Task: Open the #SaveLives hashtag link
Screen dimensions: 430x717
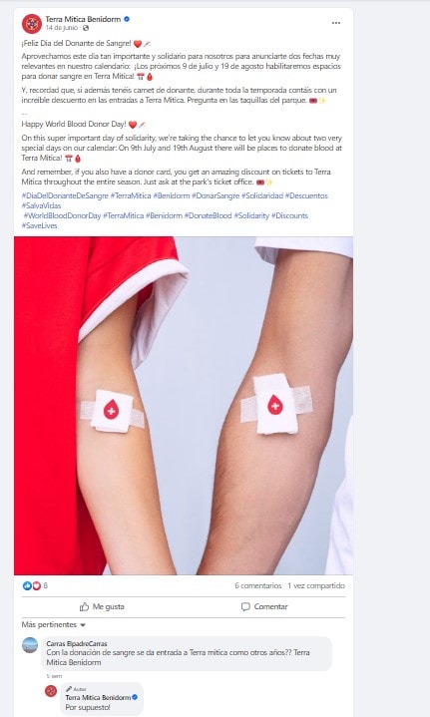Action: [39, 226]
